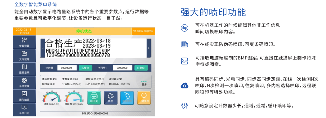This screenshot has height=118, width=326.
Task: Open 系统管理 gear icon
Action: tap(24, 82)
